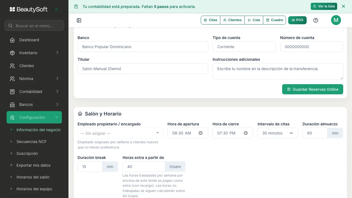Click the Banco input field
This screenshot has height=198, width=352.
(143, 47)
